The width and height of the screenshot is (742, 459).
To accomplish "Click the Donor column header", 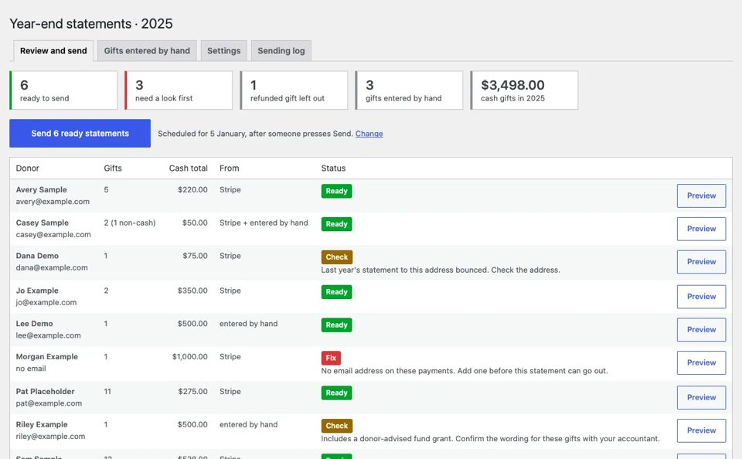I will 28,168.
